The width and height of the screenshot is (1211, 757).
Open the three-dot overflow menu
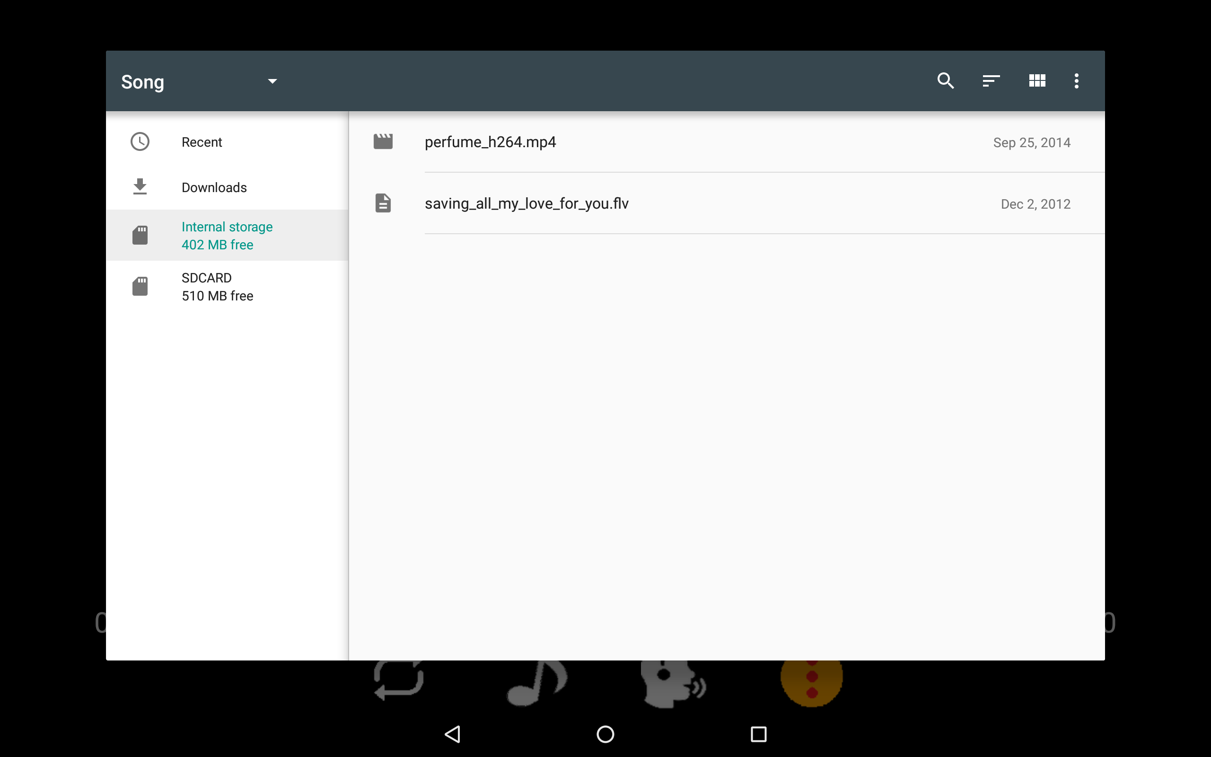[1076, 80]
